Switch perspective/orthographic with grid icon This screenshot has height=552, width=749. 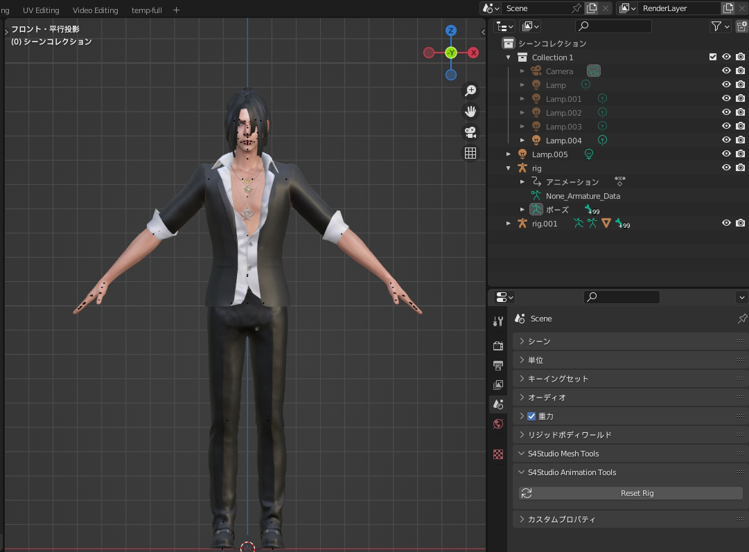470,153
